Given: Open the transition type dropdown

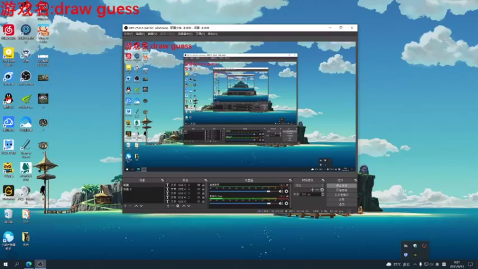Looking at the screenshot, I should pos(309,185).
